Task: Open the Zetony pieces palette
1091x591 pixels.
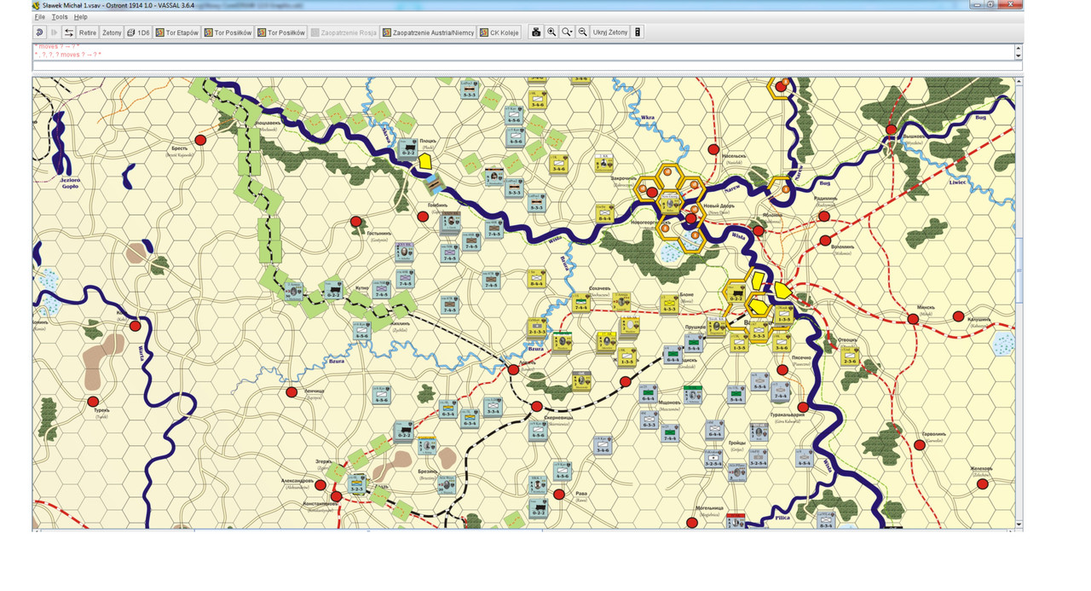Action: (112, 32)
